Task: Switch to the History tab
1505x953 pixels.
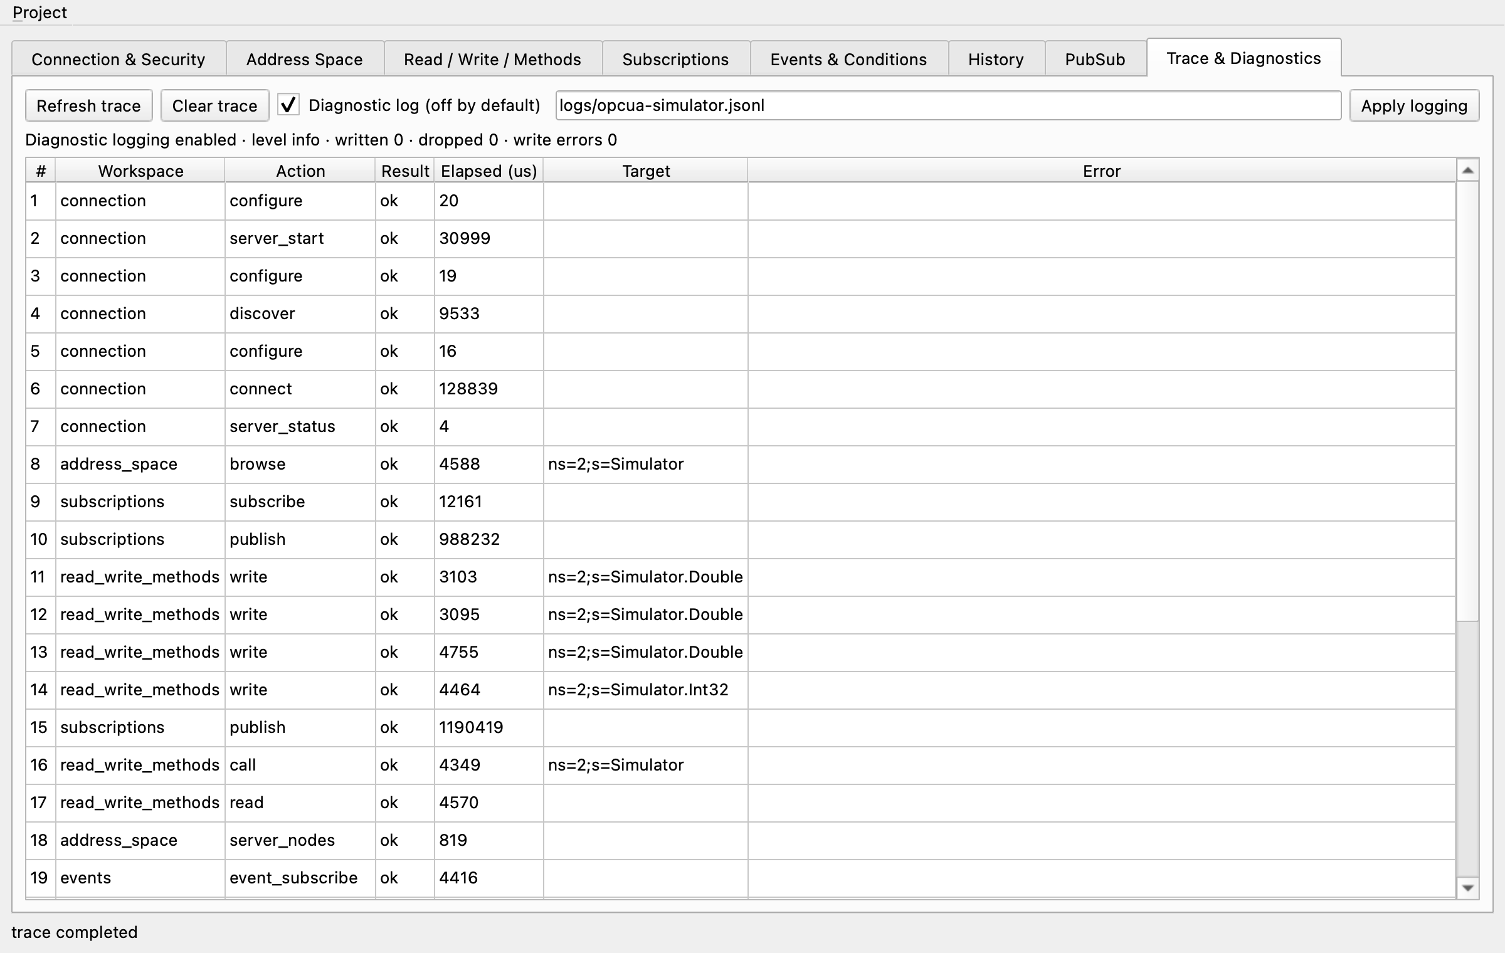Action: 996,60
